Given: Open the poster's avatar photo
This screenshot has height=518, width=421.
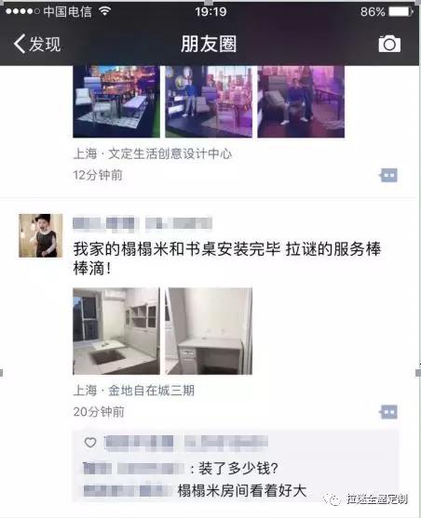Looking at the screenshot, I should (41, 235).
